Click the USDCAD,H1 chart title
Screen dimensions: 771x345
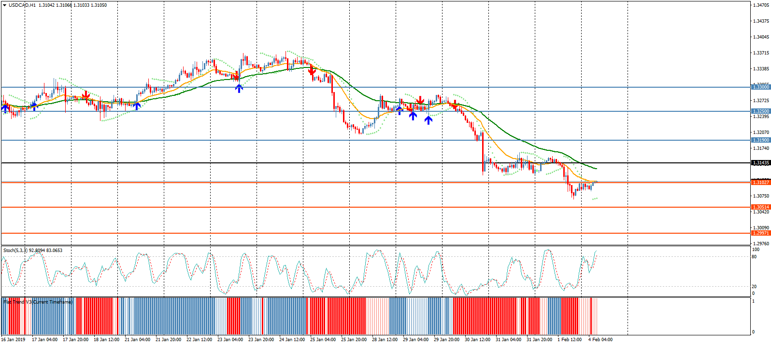(22, 5)
